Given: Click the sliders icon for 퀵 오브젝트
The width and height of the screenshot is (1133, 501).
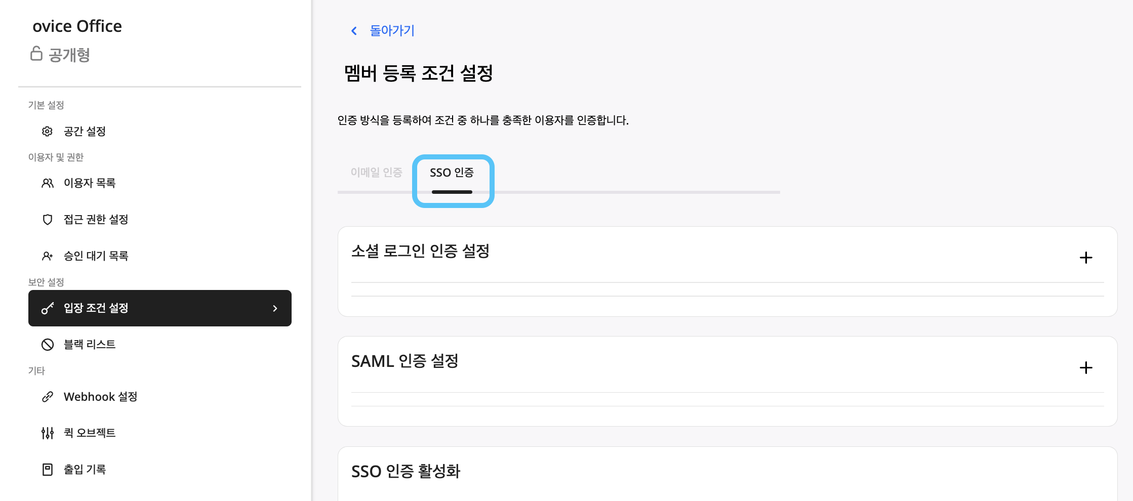Looking at the screenshot, I should (x=47, y=433).
